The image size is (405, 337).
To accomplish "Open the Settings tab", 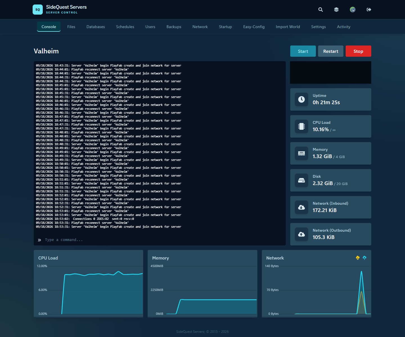I will tap(318, 27).
